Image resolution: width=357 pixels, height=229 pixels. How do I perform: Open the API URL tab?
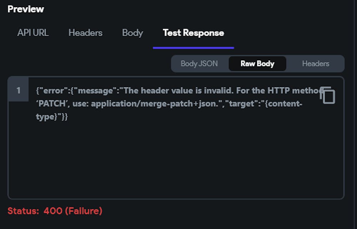pos(33,33)
